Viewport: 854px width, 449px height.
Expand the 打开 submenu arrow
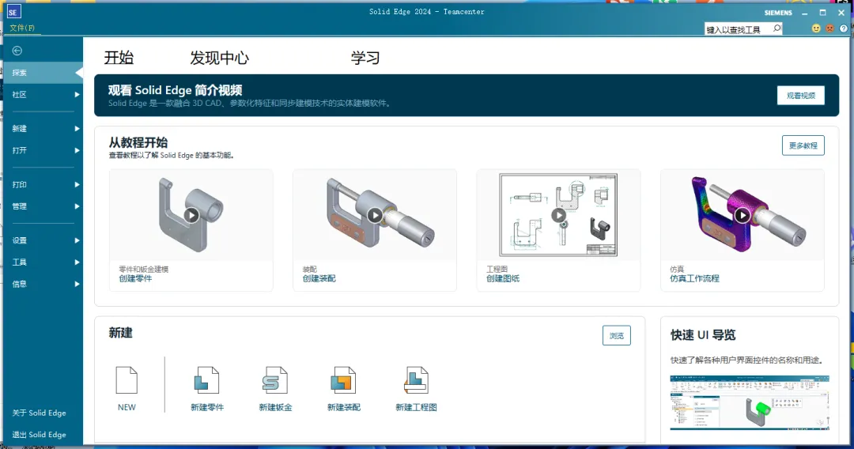(x=77, y=150)
